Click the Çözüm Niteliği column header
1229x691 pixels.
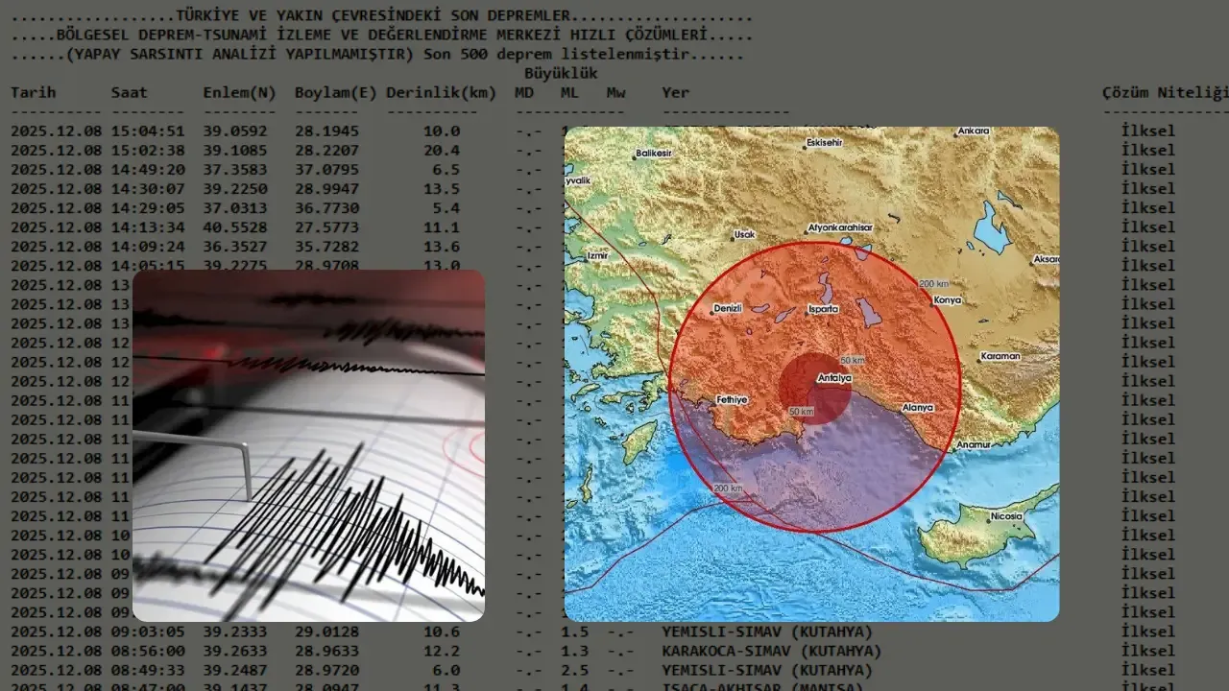[1165, 93]
